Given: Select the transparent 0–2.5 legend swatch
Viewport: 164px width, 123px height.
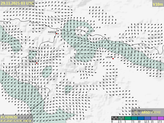Looking at the screenshot, I should 115,118.
